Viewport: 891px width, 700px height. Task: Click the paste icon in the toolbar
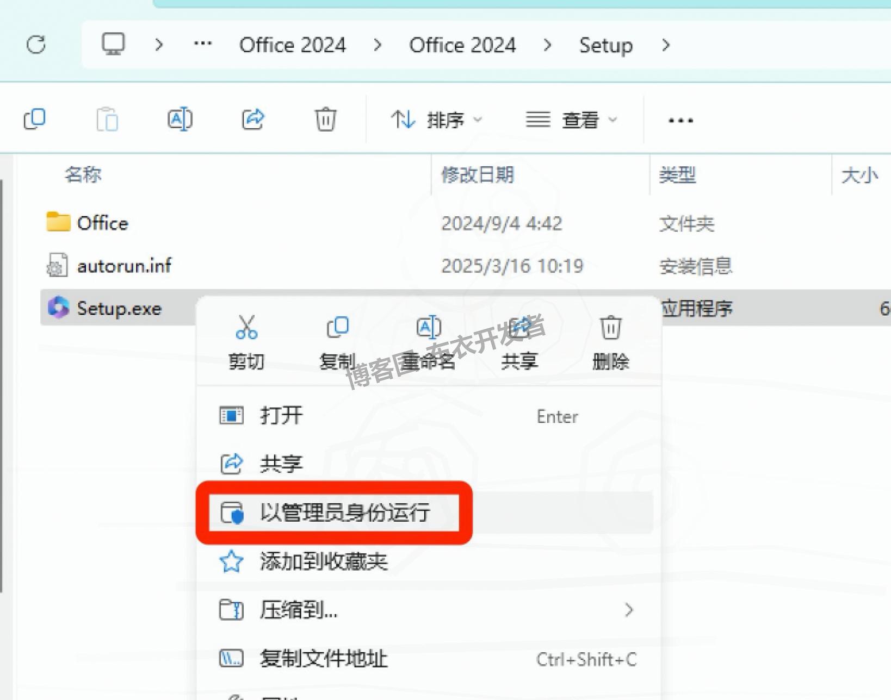107,118
